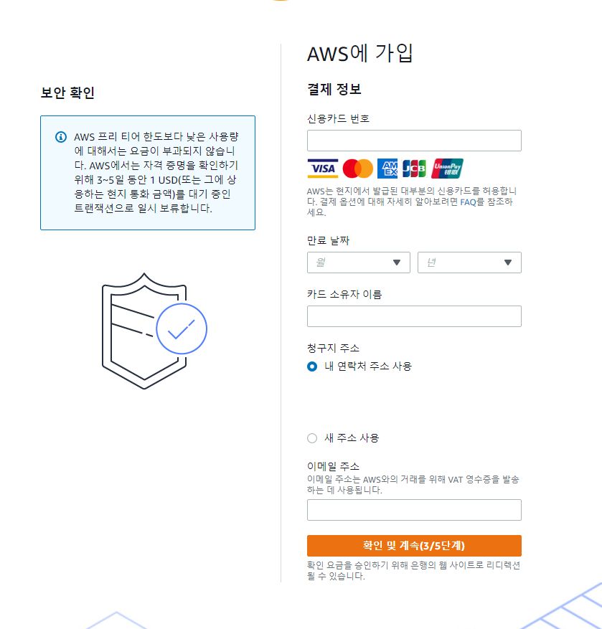Screen dimensions: 602x629
Task: Click the Mastercard logo
Action: coord(357,169)
